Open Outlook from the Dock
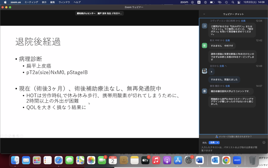 [215, 160]
